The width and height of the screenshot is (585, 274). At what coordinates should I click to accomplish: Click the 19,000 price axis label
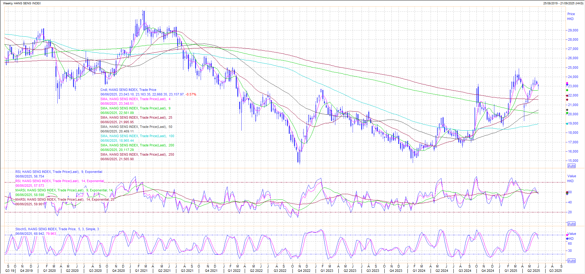click(x=573, y=123)
